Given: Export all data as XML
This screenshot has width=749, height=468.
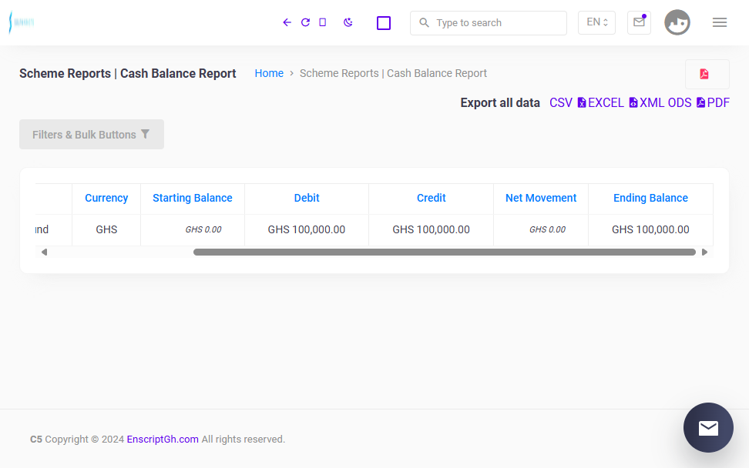Looking at the screenshot, I should pos(647,103).
